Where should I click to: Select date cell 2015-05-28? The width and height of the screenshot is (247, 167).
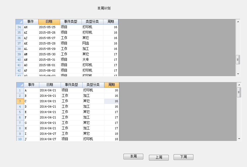pyautogui.click(x=49, y=43)
